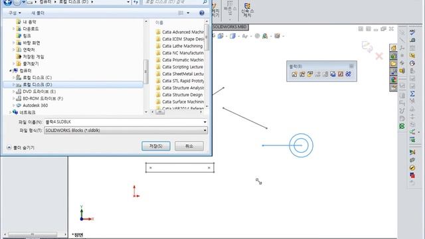Open File Explorer tab in task pane
The height and width of the screenshot is (239, 425).
pyautogui.click(x=393, y=64)
